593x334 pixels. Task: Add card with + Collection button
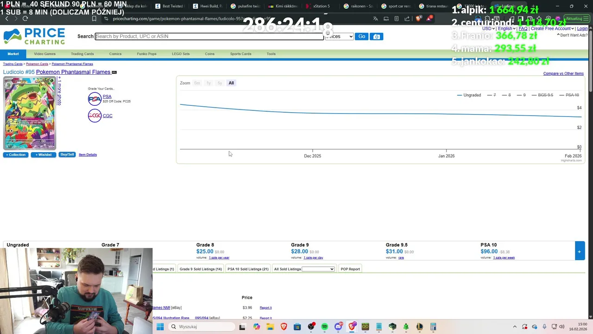[16, 154]
